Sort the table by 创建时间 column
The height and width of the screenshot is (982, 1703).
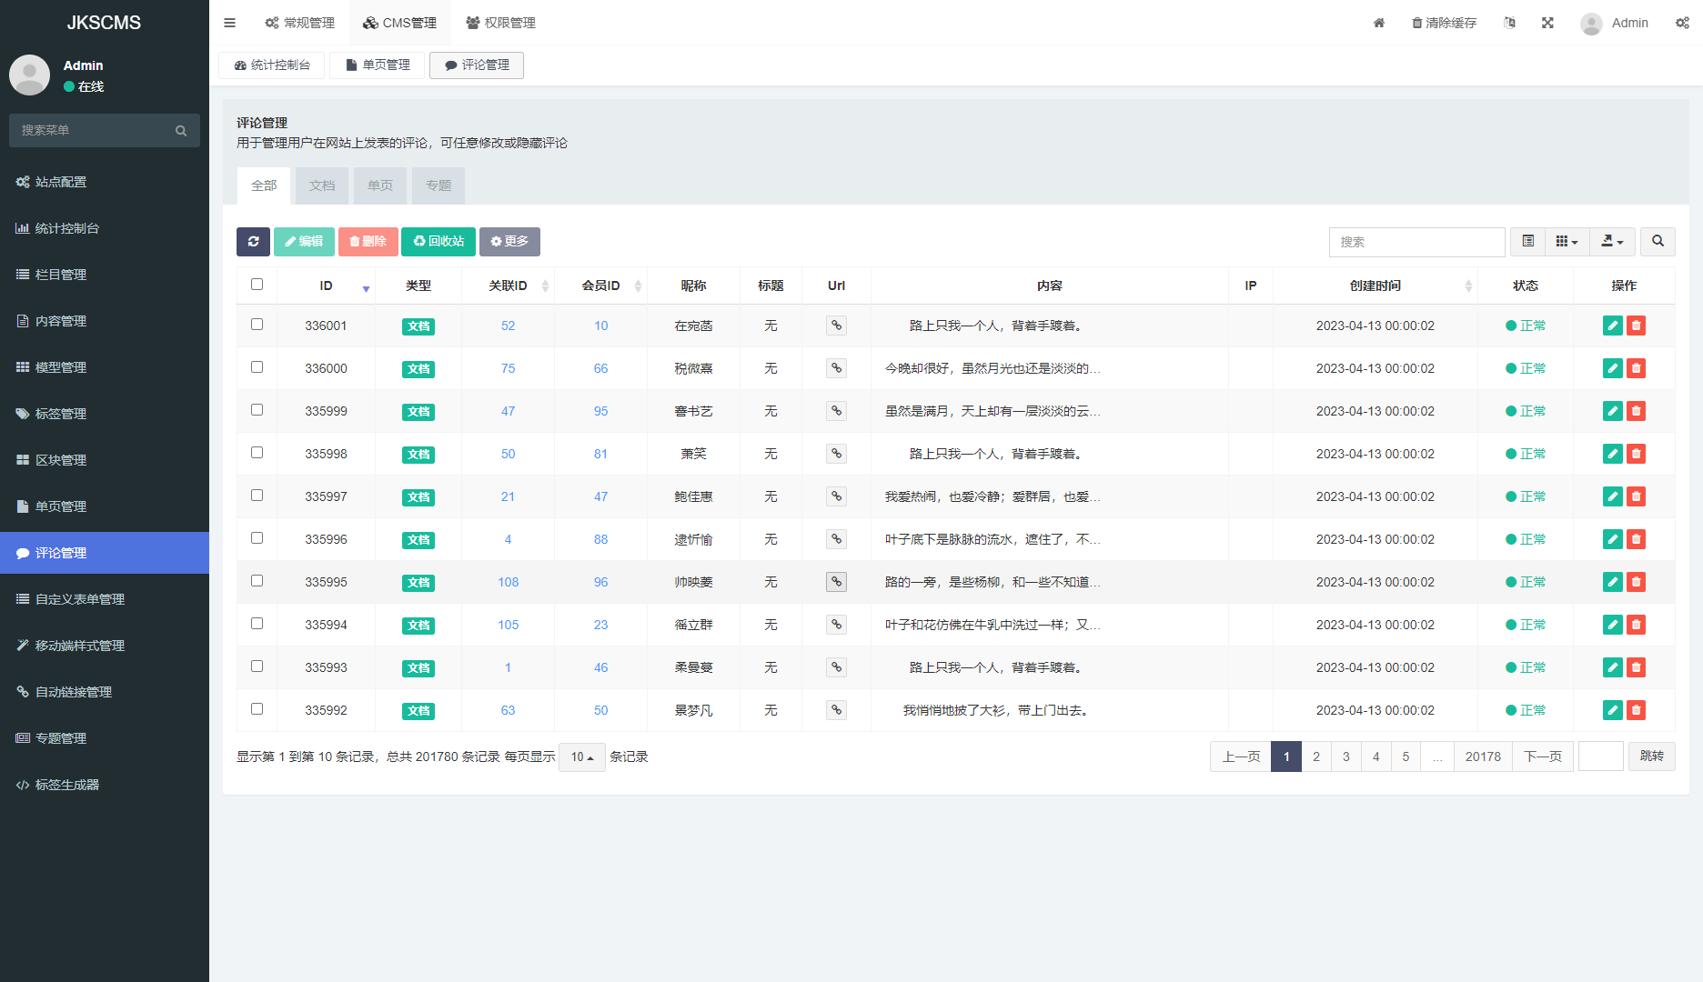pos(1375,286)
